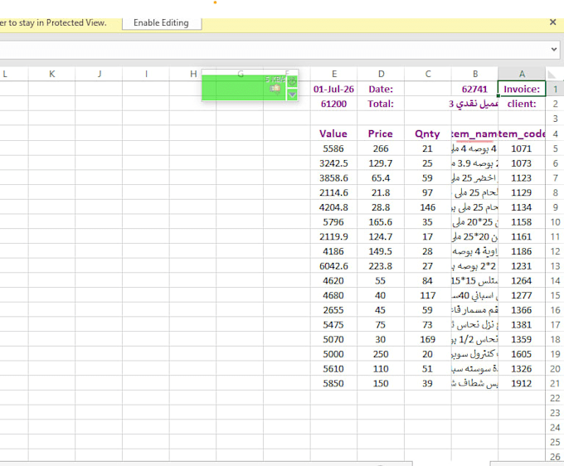Click quantity cell 97

428,192
